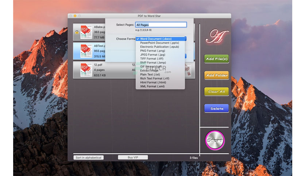Open the Buy VIP button
Image resolution: width=305 pixels, height=176 pixels.
(133, 157)
